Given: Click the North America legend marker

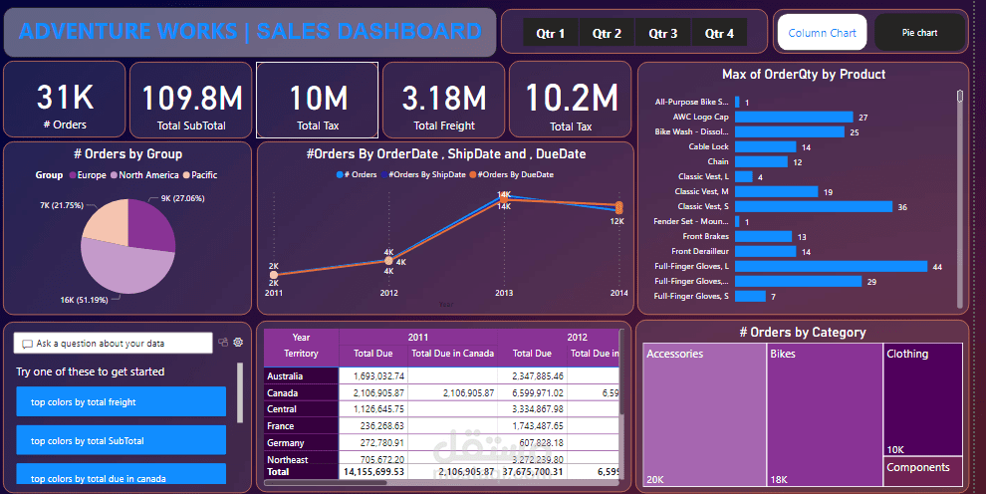Looking at the screenshot, I should pyautogui.click(x=114, y=175).
